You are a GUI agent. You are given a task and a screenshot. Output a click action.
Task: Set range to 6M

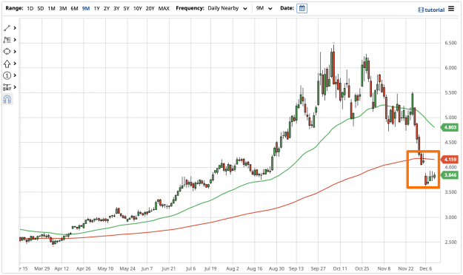tap(74, 9)
